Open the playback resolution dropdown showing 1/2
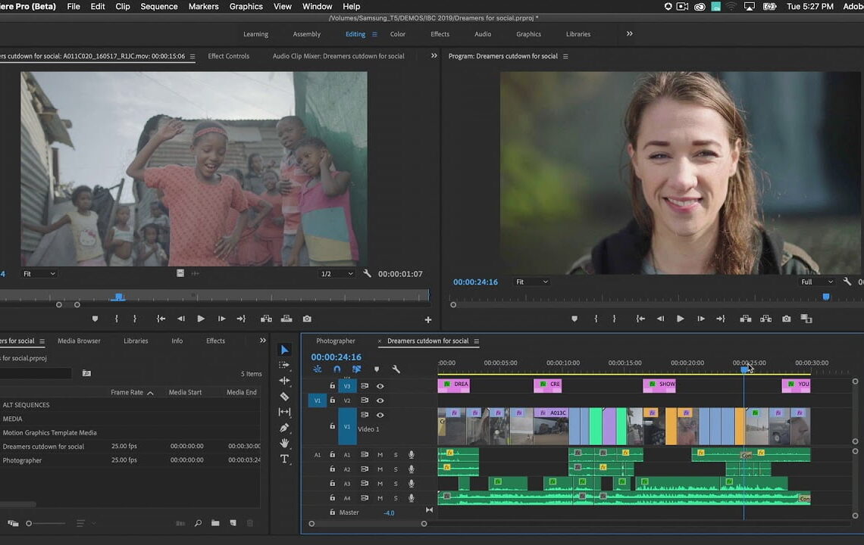Image resolution: width=864 pixels, height=545 pixels. coord(337,273)
